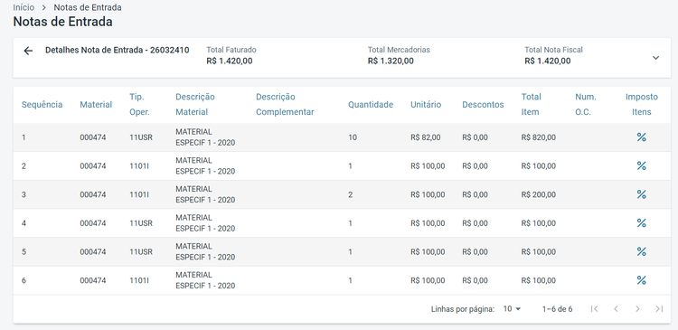Click quantity 10 in sequence 1
Screen dimensions: 678x330
click(x=353, y=137)
